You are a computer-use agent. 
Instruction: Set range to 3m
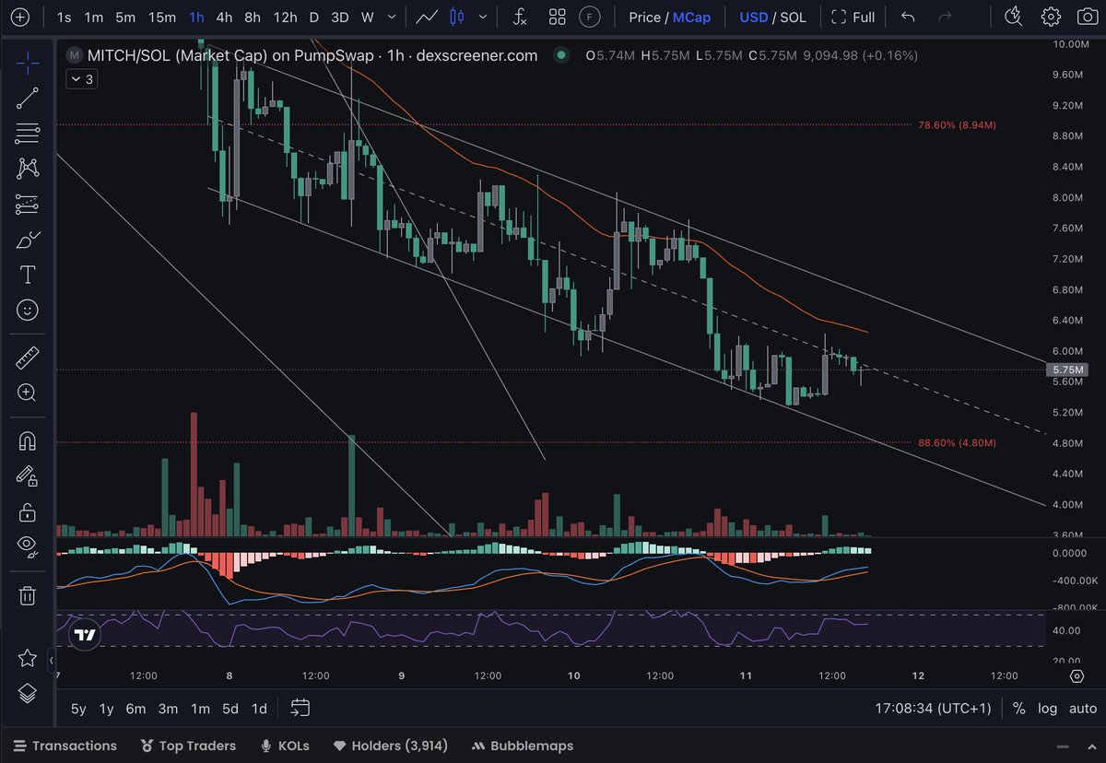point(168,709)
